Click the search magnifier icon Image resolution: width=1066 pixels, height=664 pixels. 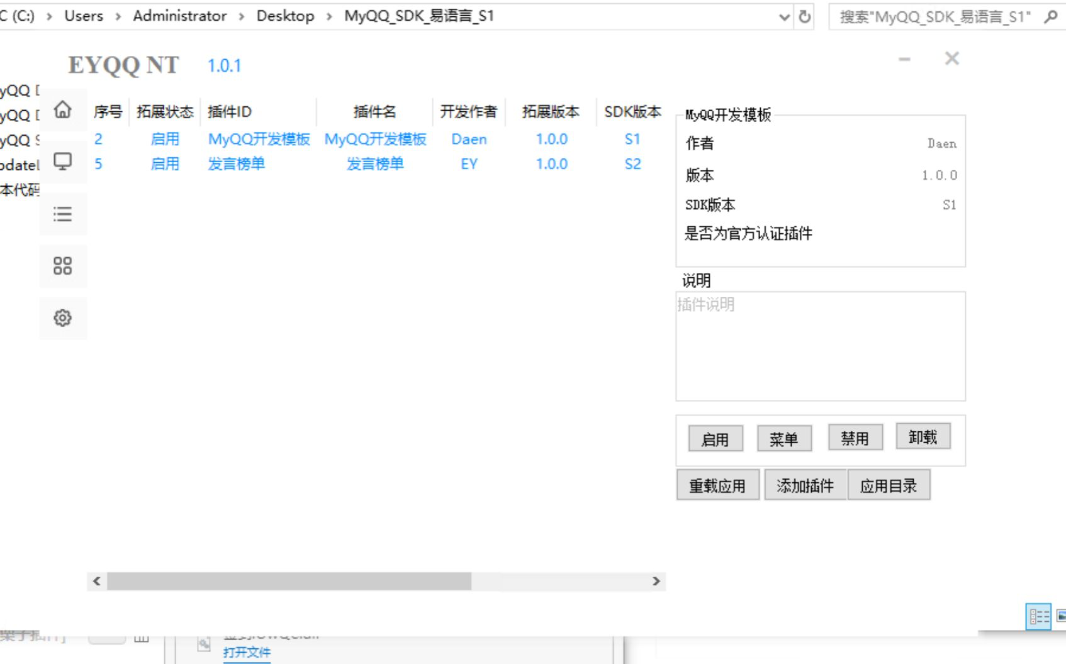[x=1050, y=17]
